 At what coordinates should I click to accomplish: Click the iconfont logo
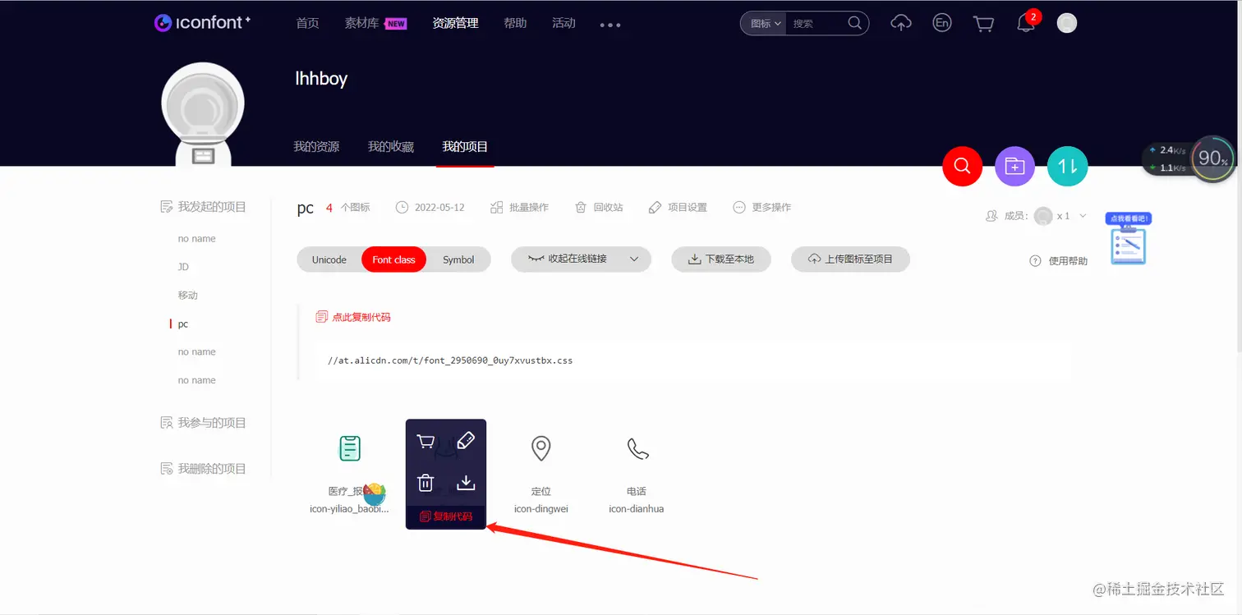pos(202,23)
